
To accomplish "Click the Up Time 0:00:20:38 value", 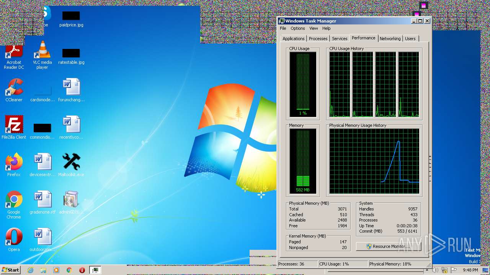I will pos(407,226).
